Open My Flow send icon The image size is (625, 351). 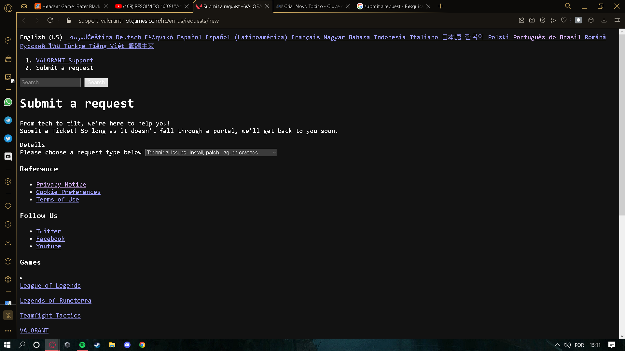(553, 20)
